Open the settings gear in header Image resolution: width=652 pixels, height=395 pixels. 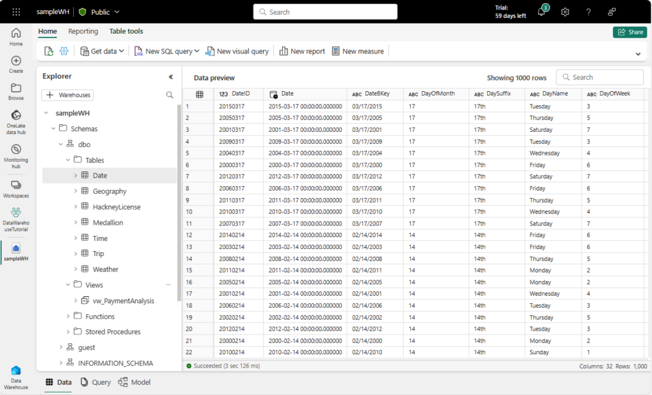click(565, 12)
